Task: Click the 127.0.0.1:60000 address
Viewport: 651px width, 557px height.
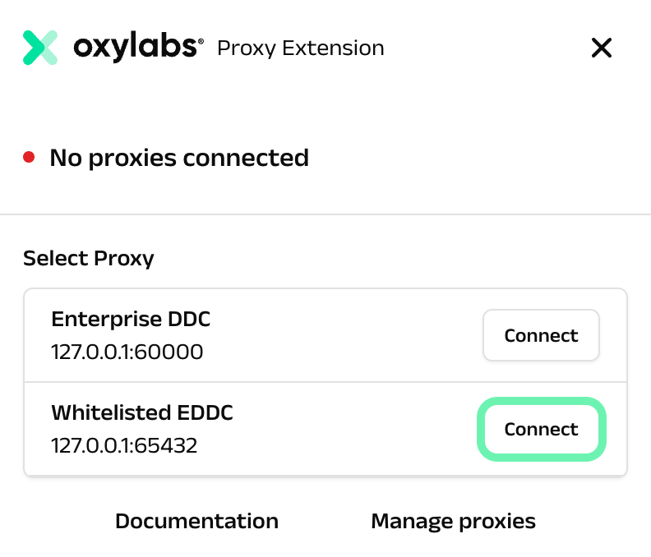Action: point(127,352)
